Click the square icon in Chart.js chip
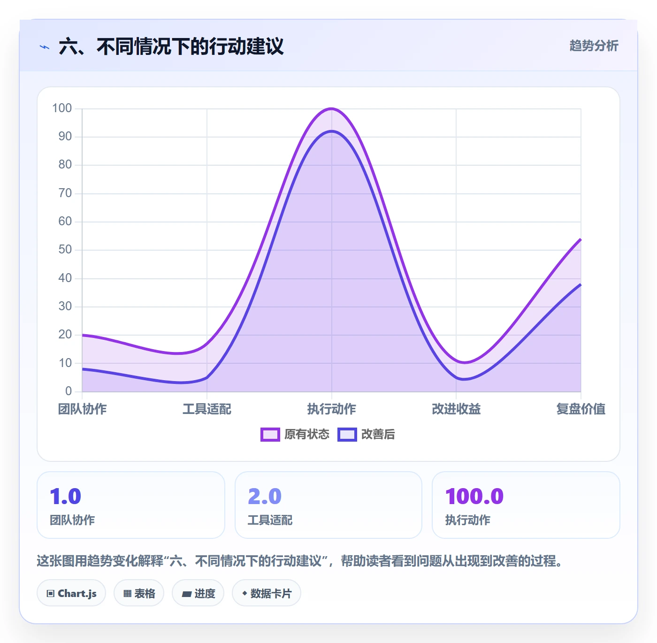Image resolution: width=657 pixels, height=643 pixels. pos(51,594)
